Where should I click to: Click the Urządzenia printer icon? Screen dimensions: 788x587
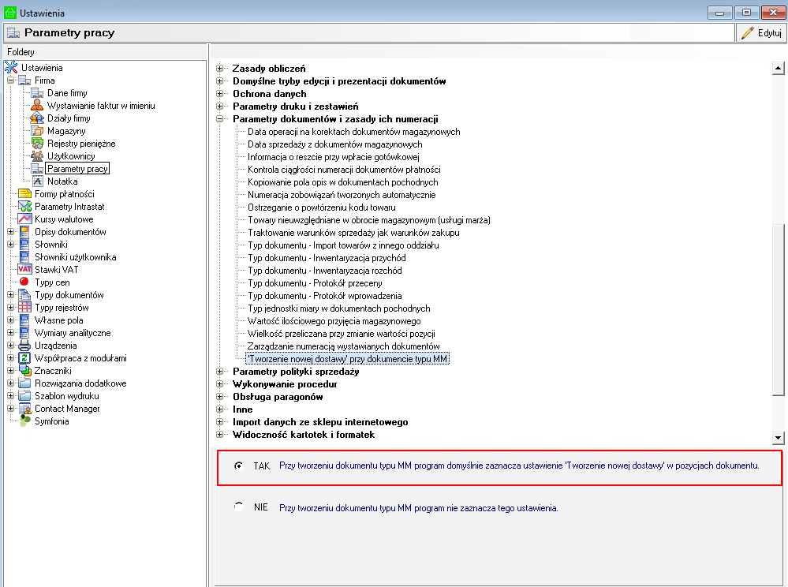pos(24,346)
